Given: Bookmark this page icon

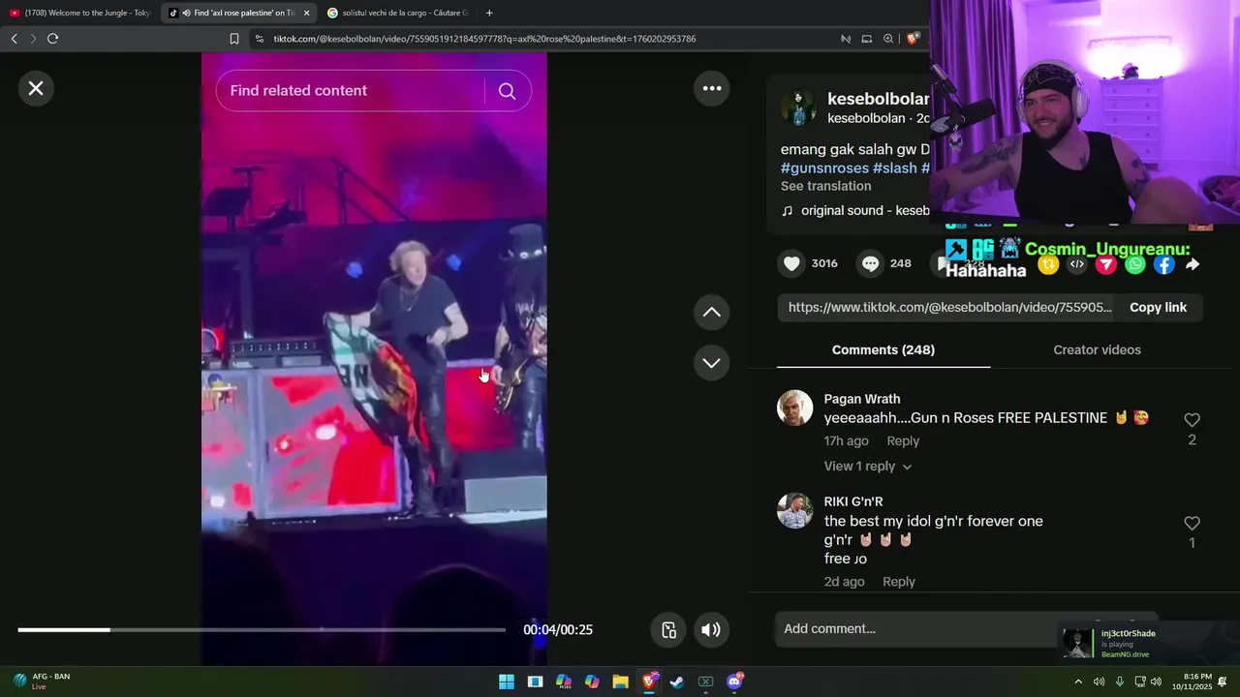Looking at the screenshot, I should click(233, 39).
